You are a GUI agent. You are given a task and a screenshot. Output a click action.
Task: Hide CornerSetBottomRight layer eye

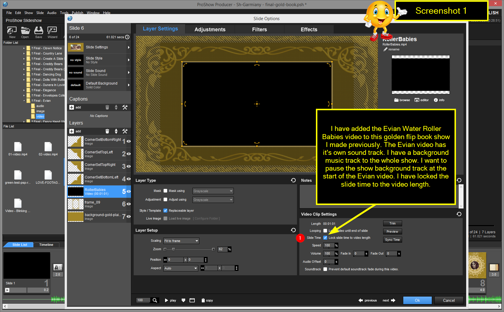128,141
